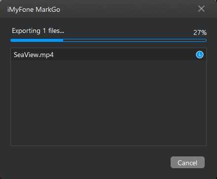Click the unfilled dark part of progress bar
Screen dimensions: 217x179
coord(135,40)
